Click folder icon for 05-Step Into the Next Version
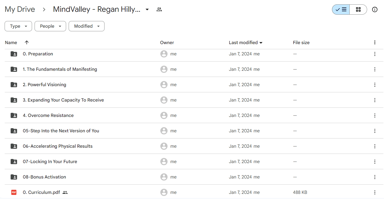Image resolution: width=384 pixels, height=199 pixels. (x=14, y=131)
